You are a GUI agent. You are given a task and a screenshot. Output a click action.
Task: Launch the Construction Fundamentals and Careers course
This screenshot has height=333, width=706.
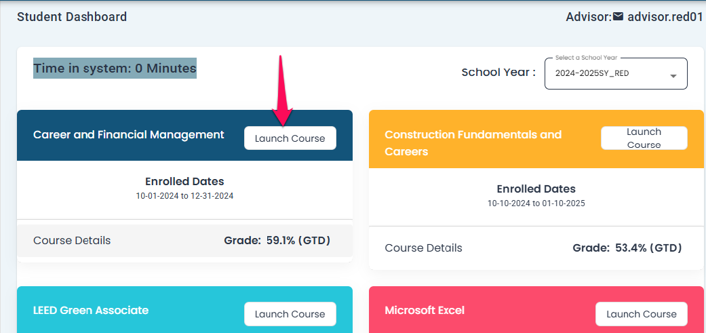pyautogui.click(x=644, y=138)
